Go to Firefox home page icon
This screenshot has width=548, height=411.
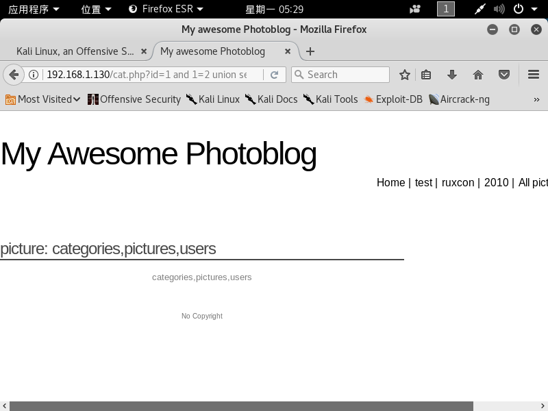pos(478,75)
